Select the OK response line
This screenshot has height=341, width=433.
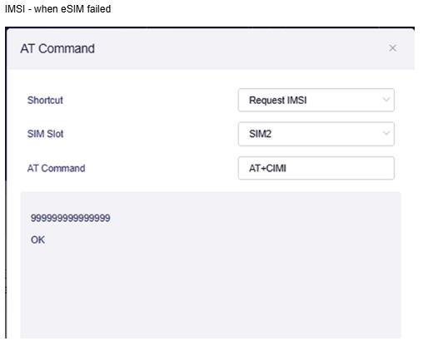pyautogui.click(x=37, y=240)
